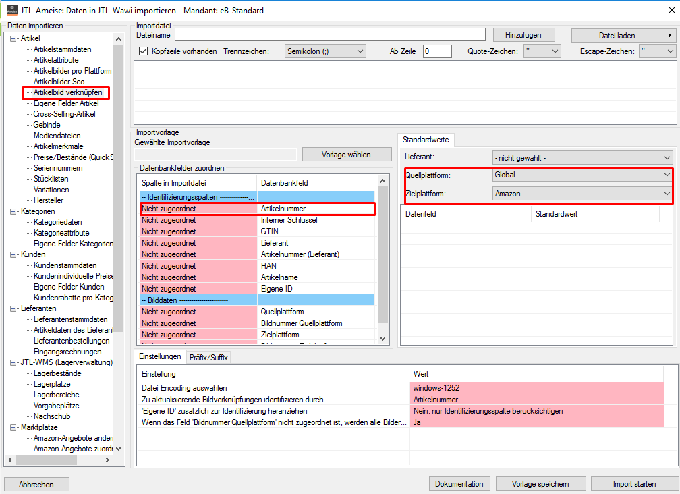Switch to the Präfix/Suffix tab

[208, 358]
